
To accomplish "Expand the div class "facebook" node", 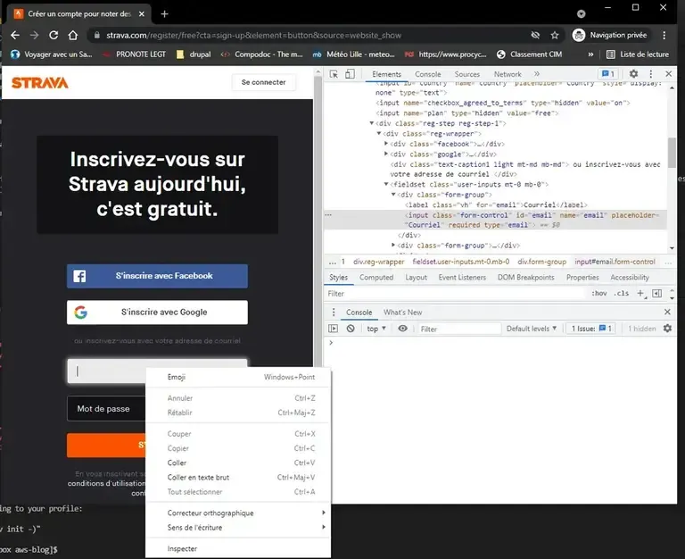I will 386,144.
